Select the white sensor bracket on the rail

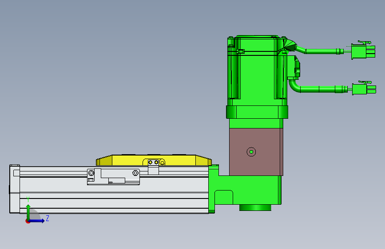(113, 176)
